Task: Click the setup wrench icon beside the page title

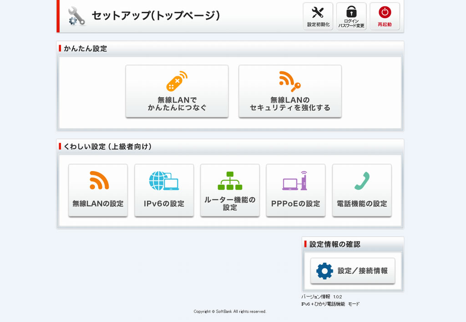Action: (76, 16)
